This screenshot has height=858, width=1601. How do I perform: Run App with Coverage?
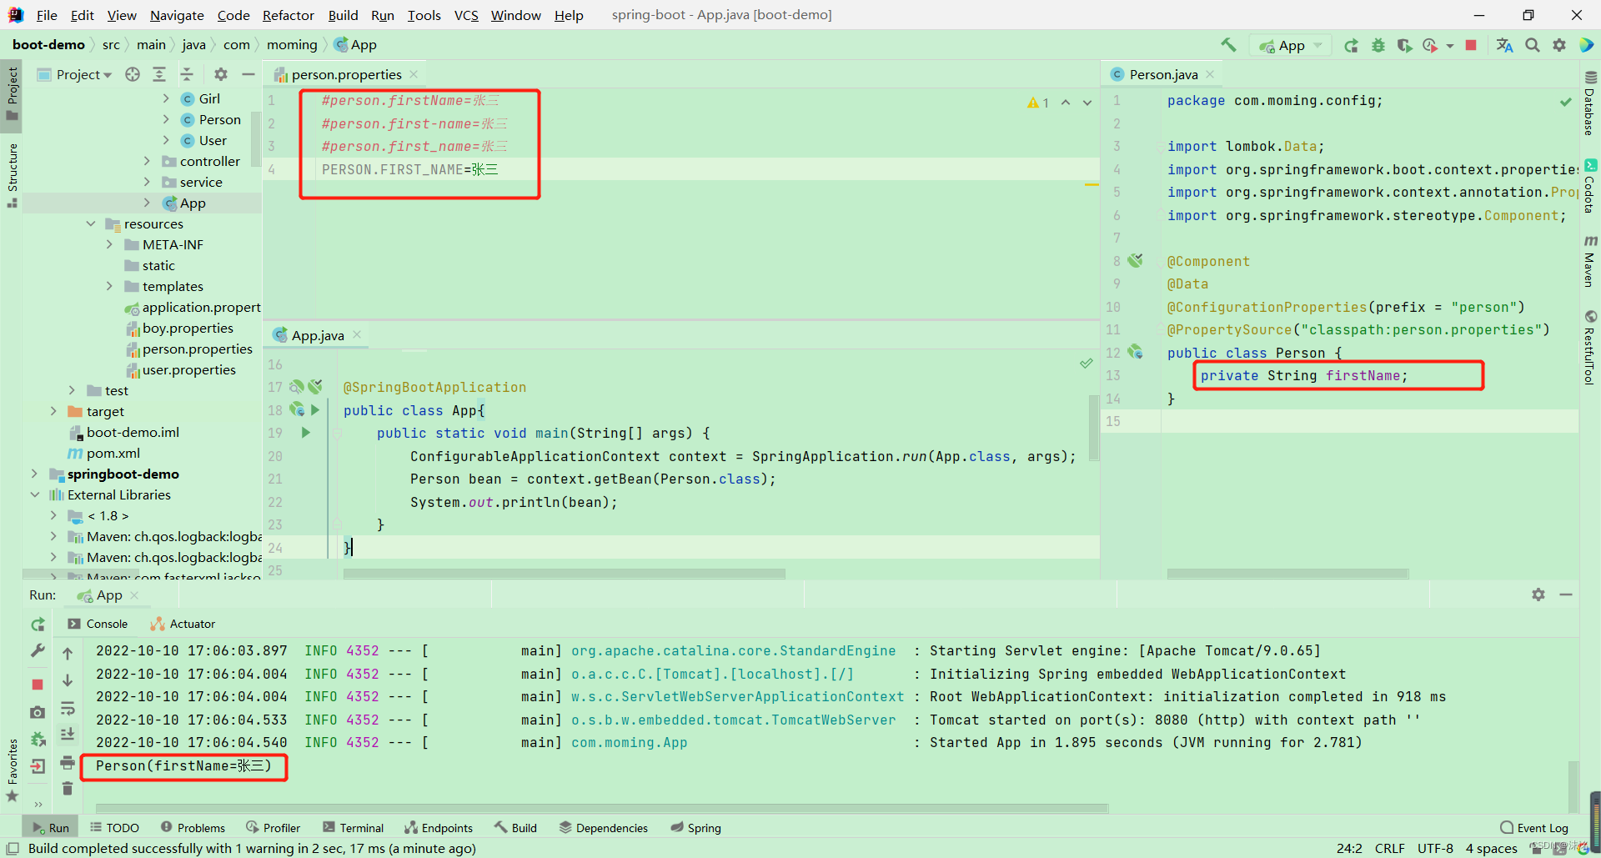pos(1405,45)
